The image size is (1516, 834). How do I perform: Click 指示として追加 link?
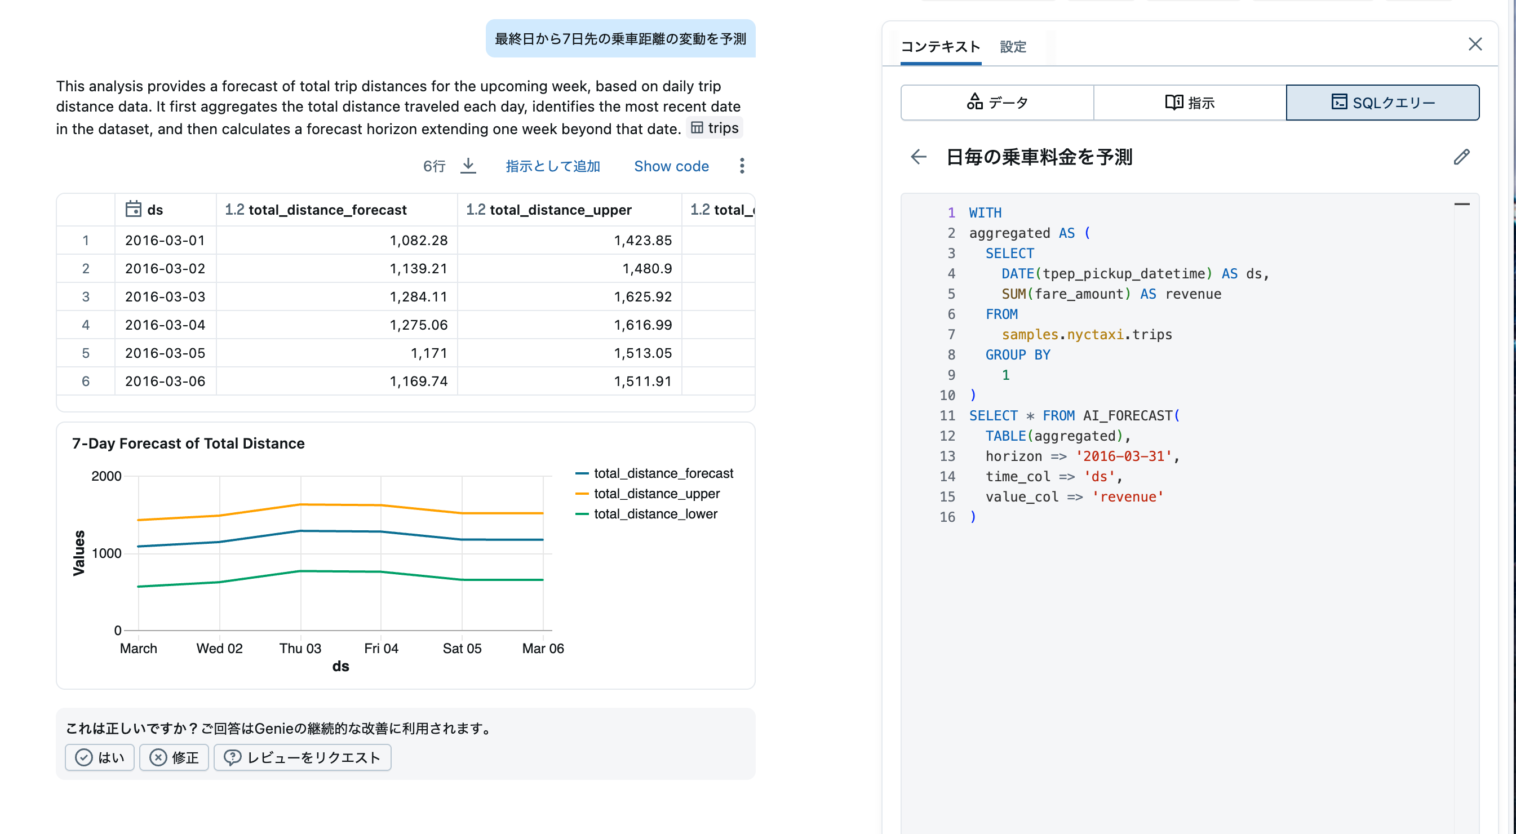point(553,166)
